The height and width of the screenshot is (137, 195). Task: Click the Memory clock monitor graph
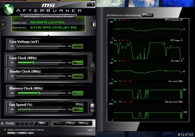pyautogui.click(x=148, y=112)
